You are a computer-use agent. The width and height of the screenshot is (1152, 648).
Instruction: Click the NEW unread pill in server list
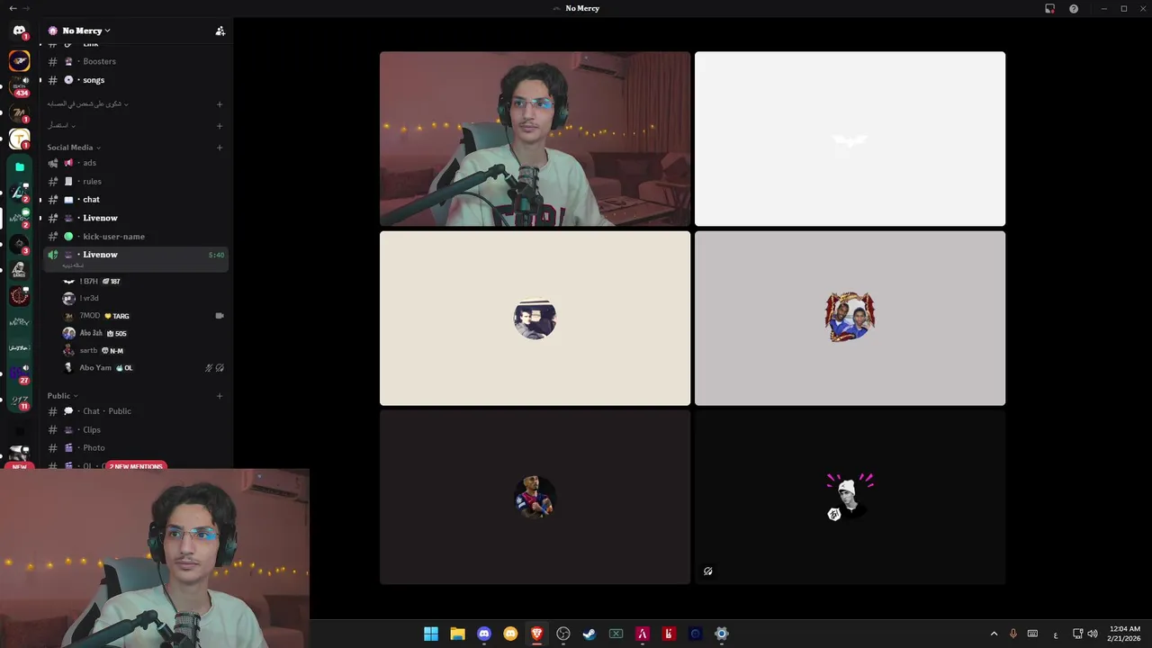[19, 466]
